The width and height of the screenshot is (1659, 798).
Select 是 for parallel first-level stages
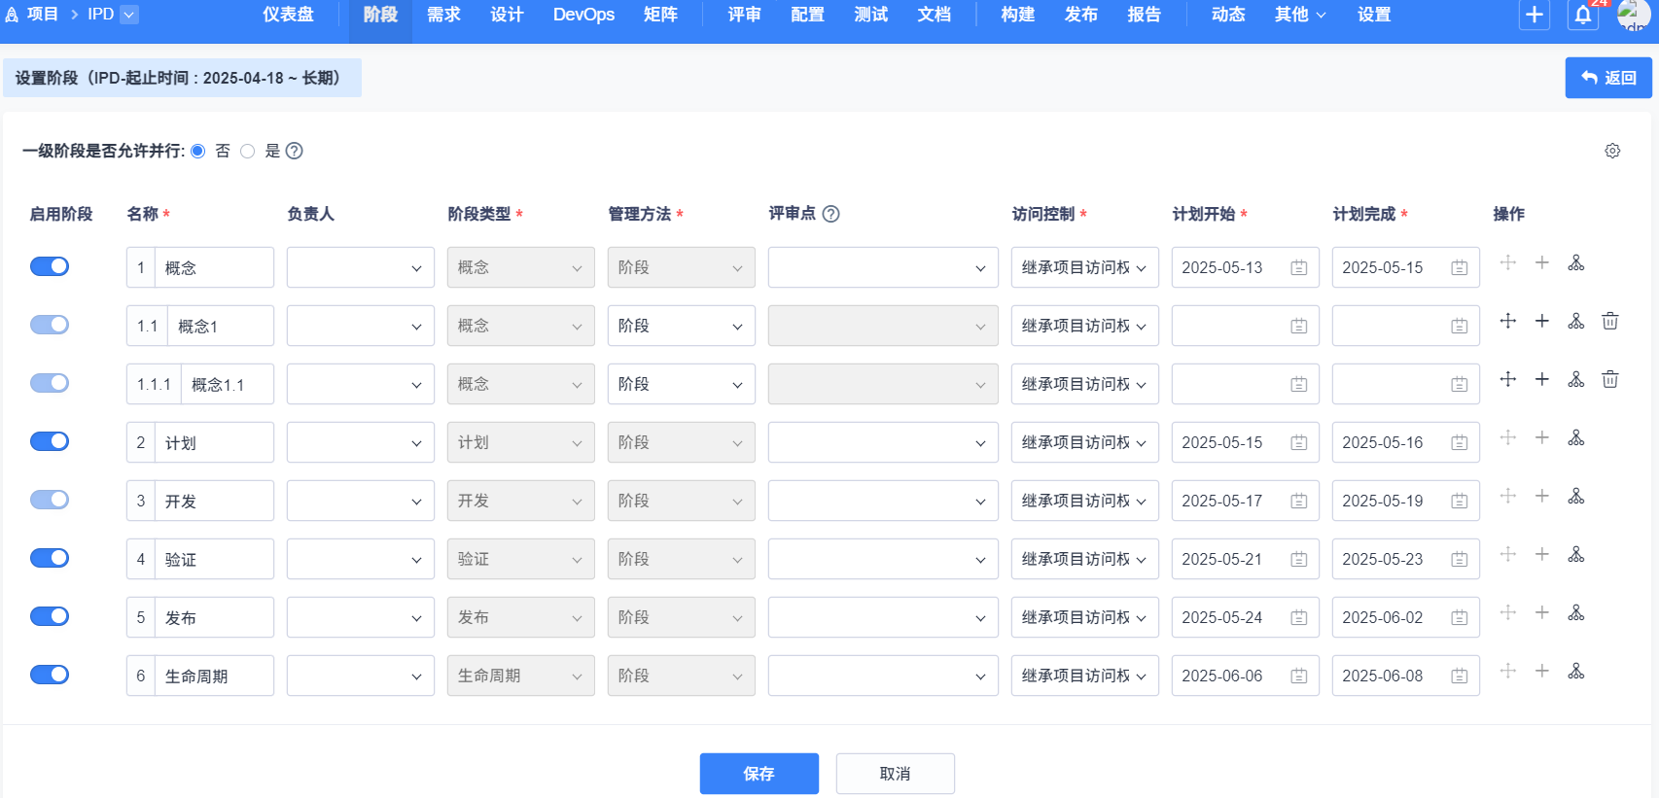[248, 151]
